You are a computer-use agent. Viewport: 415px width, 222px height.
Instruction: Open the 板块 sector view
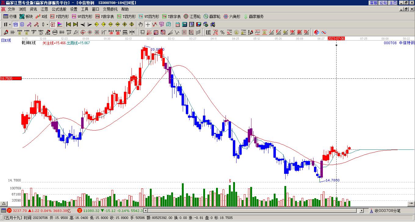[26, 16]
